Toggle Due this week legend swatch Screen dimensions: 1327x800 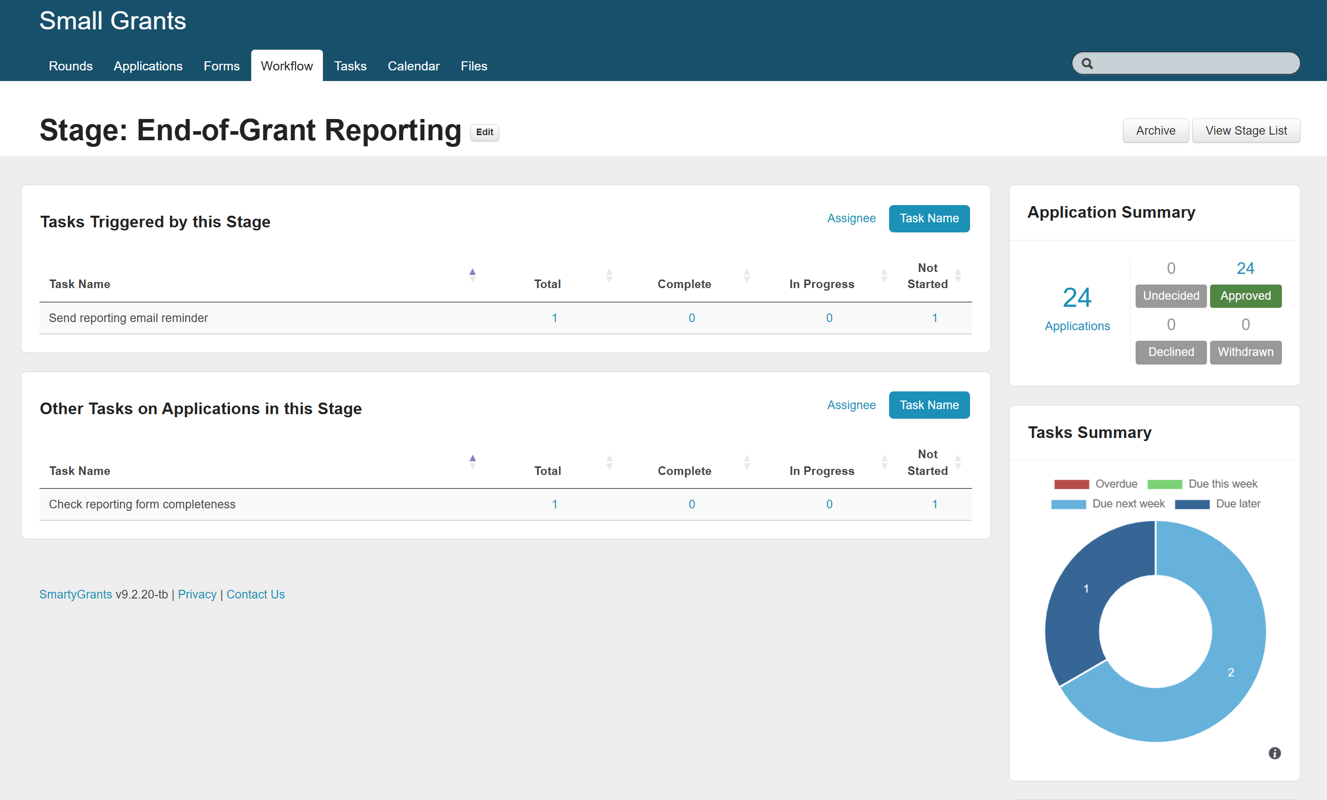[1164, 485]
